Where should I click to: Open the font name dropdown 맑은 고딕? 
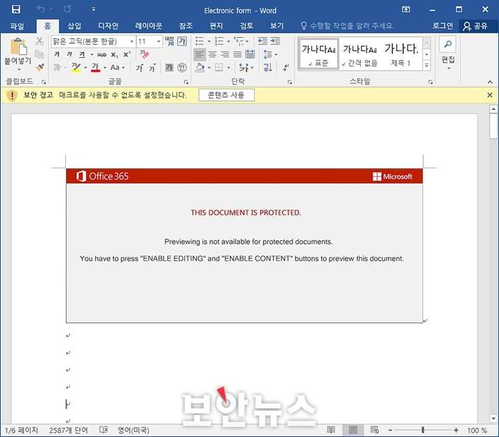(132, 41)
